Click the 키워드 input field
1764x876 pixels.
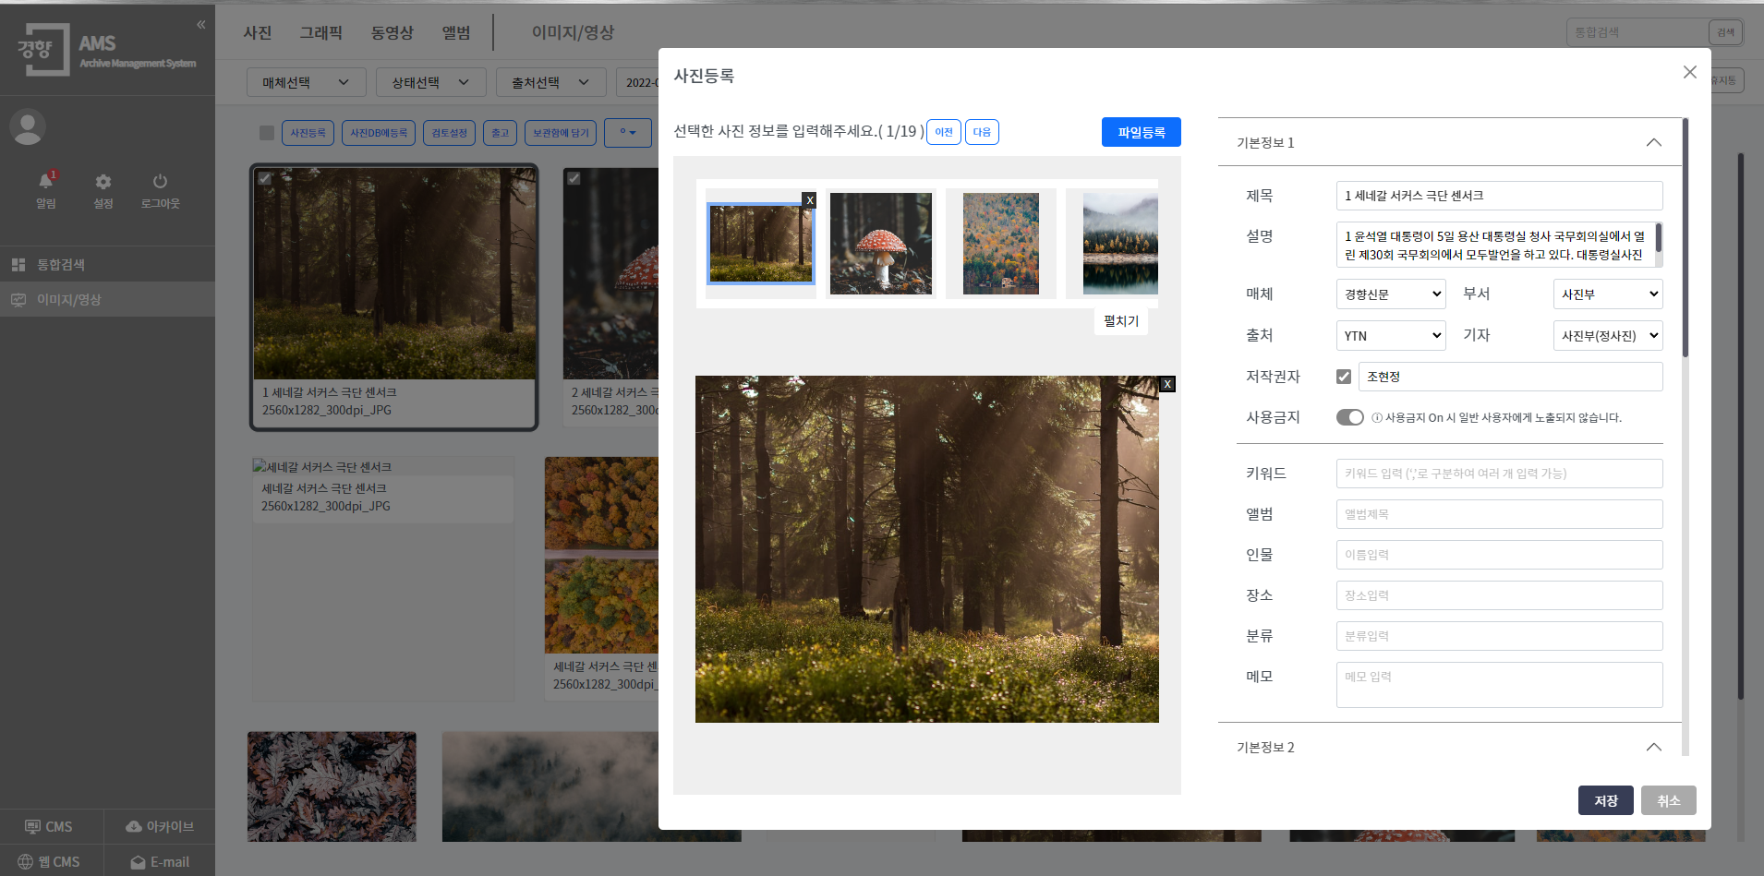pos(1499,474)
